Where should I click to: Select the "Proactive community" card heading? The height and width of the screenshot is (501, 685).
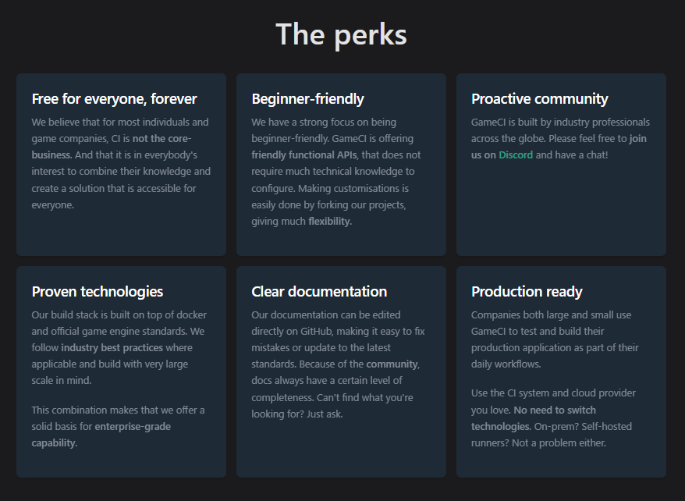pos(539,99)
